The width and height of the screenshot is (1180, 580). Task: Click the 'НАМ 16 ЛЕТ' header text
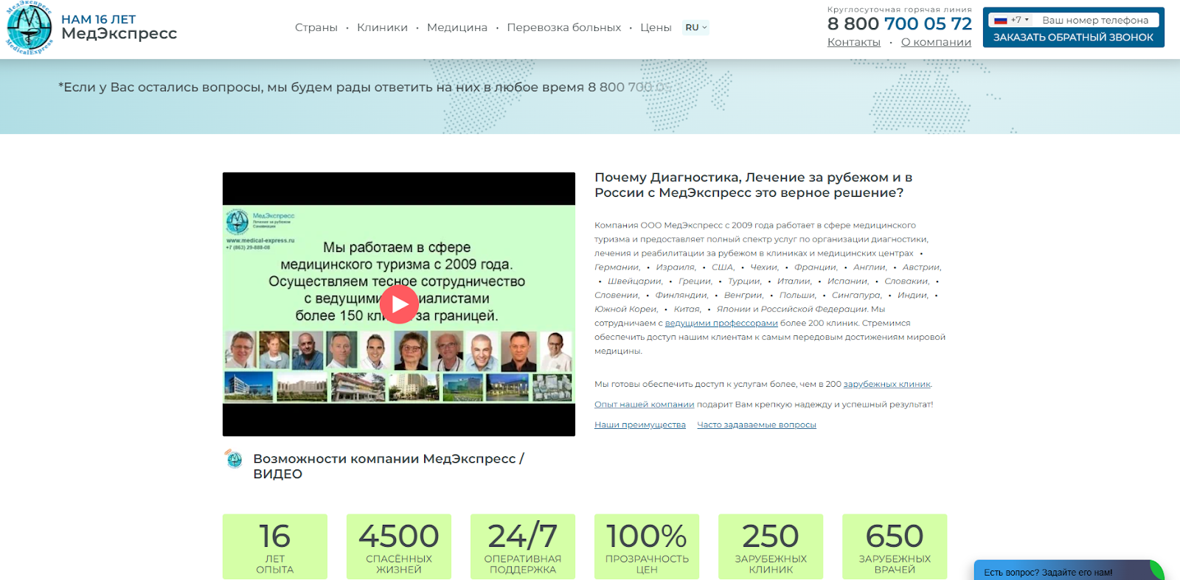pyautogui.click(x=98, y=19)
